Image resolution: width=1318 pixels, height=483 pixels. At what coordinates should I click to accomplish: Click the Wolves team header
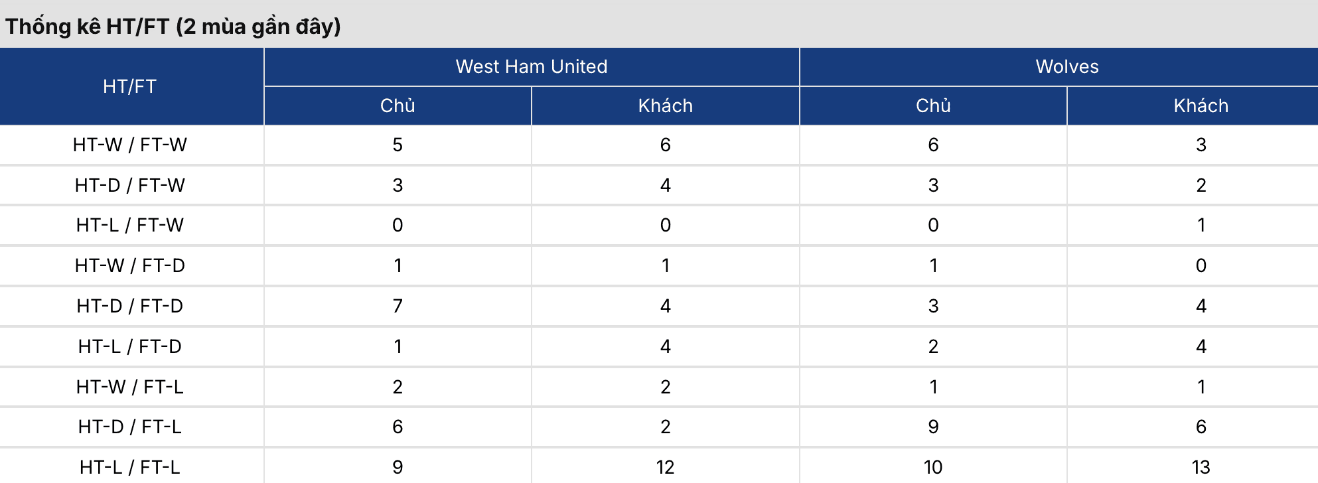(1067, 66)
